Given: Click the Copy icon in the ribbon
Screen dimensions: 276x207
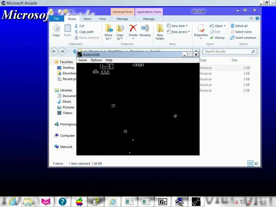Looking at the screenshot, I should tap(56, 30).
